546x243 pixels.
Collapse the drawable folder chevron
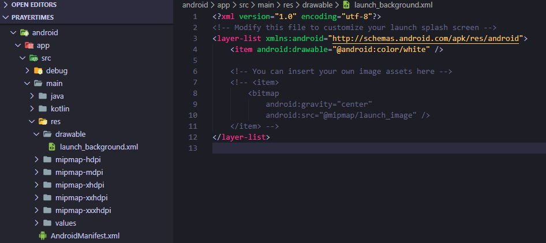(x=36, y=134)
